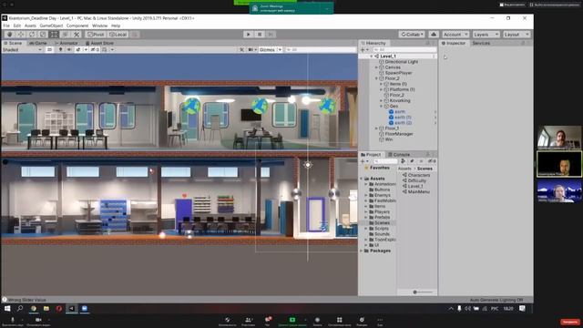The width and height of the screenshot is (583, 328).
Task: Open Shaded draw mode dropdown
Action: click(22, 50)
